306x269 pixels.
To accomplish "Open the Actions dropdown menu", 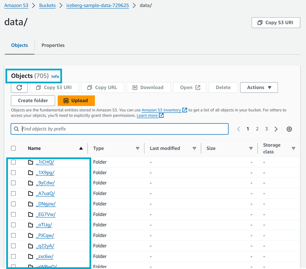I will pos(259,87).
